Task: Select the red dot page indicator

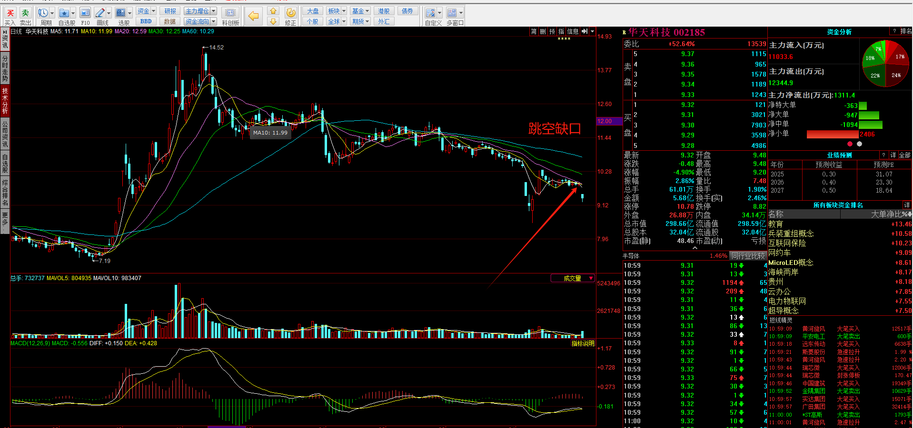Action: click(850, 144)
